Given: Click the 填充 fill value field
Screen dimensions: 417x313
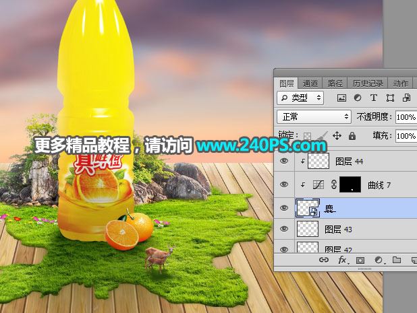Looking at the screenshot, I should (x=406, y=136).
